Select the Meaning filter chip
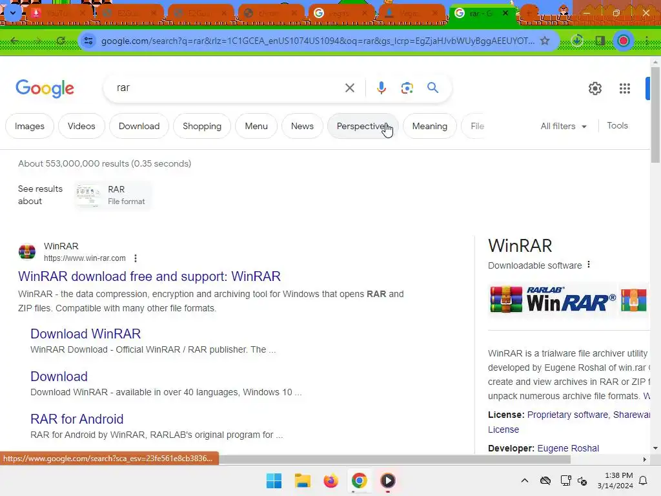This screenshot has width=661, height=496. coord(429,126)
